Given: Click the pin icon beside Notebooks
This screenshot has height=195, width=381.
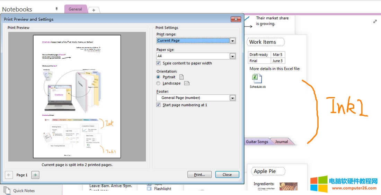Looking at the screenshot, I should pos(57,9).
